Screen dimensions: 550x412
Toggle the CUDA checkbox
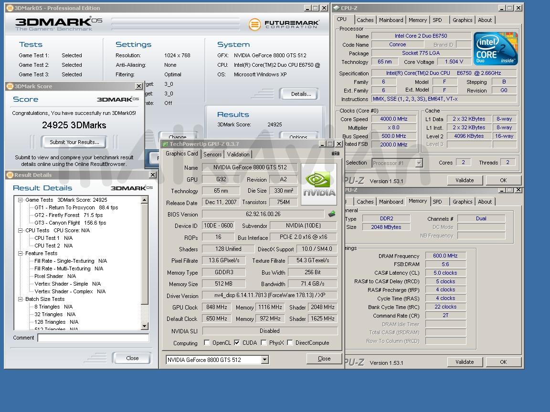[237, 343]
